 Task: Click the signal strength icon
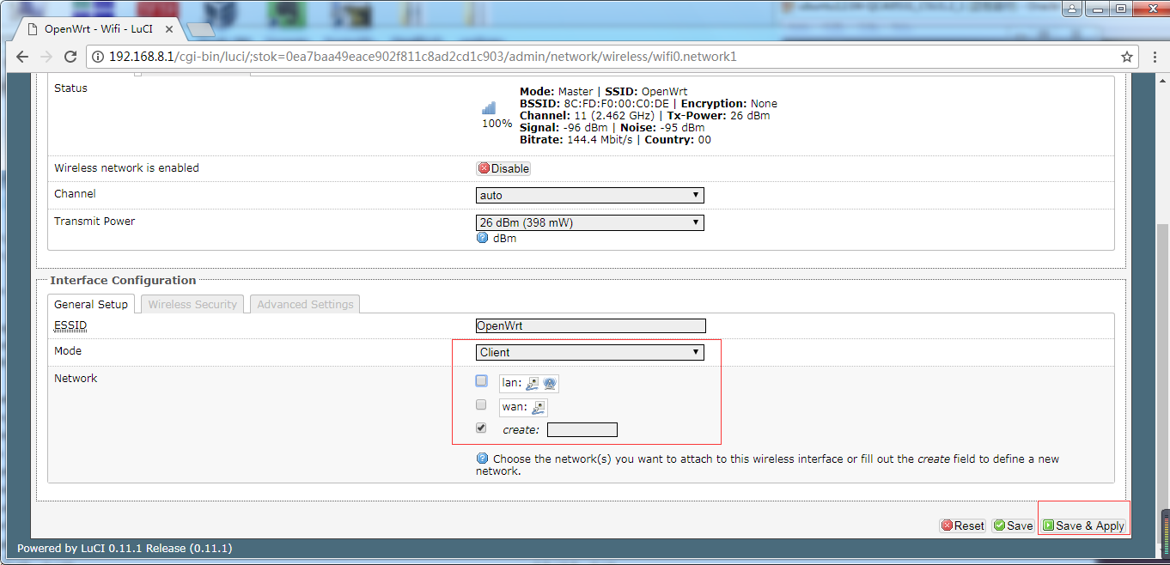(489, 108)
